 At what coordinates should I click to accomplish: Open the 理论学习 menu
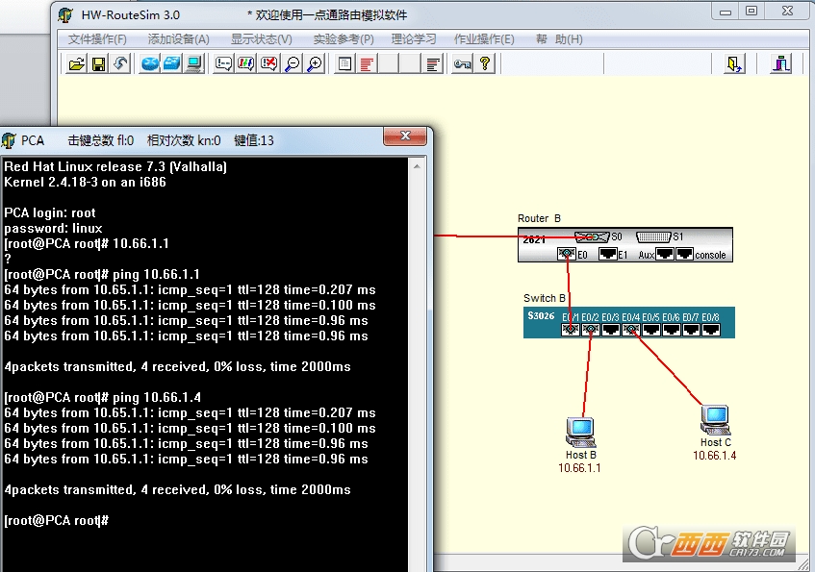[x=414, y=39]
